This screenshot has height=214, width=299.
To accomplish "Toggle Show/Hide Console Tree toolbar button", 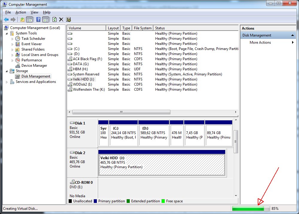I will [29, 19].
